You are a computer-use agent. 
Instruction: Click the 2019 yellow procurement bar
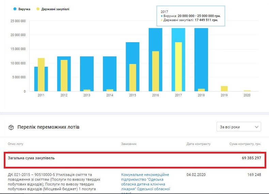click(x=224, y=89)
